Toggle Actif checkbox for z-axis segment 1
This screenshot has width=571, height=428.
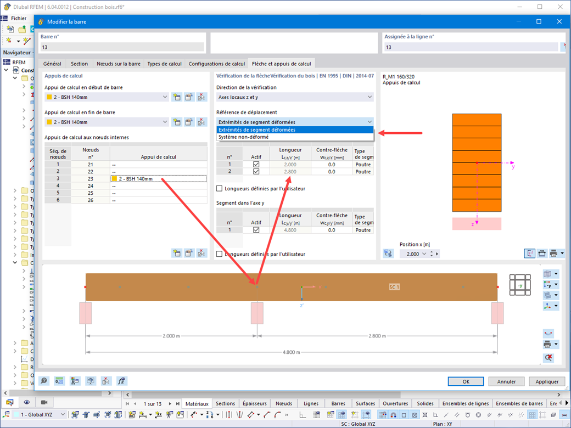256,165
